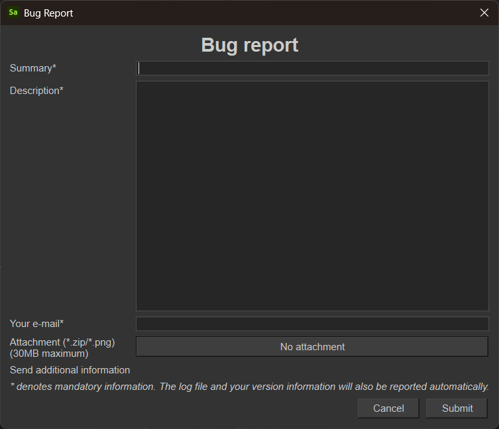Click the Attachment (*.zip/*.png) label
The width and height of the screenshot is (499, 429).
pyautogui.click(x=62, y=342)
